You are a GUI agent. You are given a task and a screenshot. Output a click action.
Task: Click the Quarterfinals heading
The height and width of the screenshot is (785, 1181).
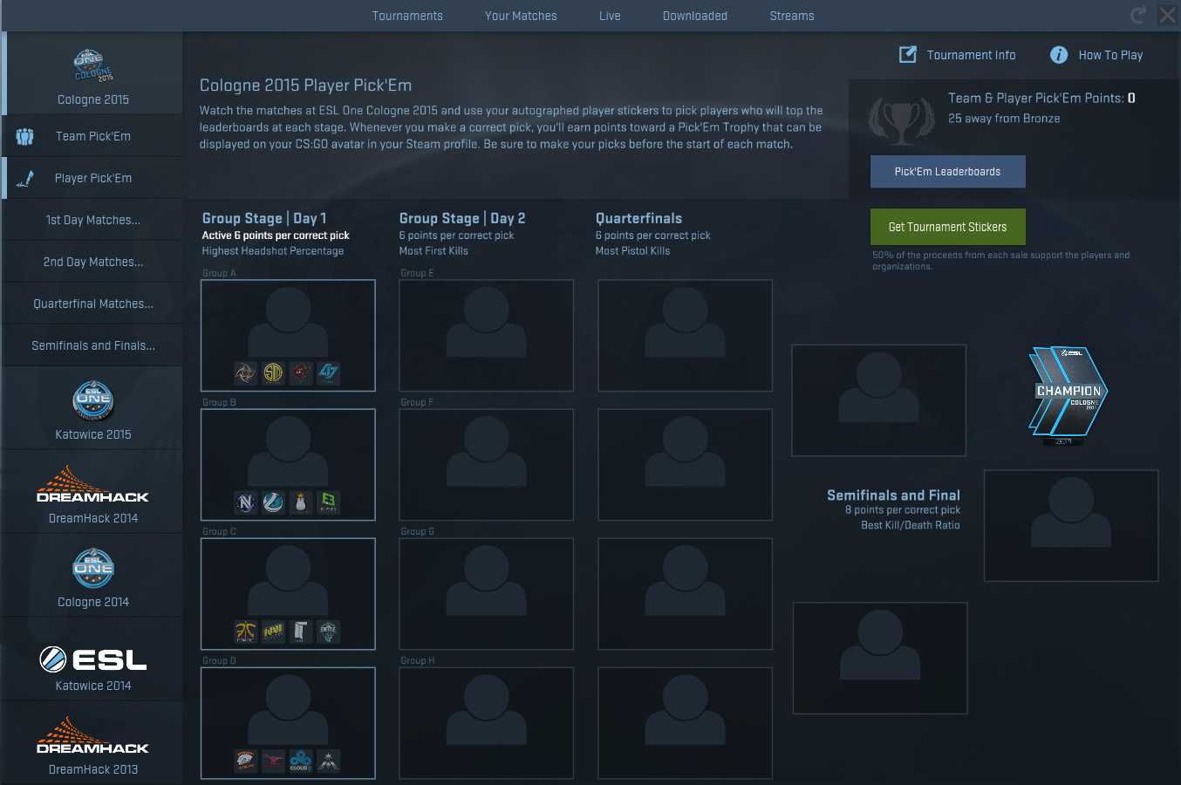(638, 218)
